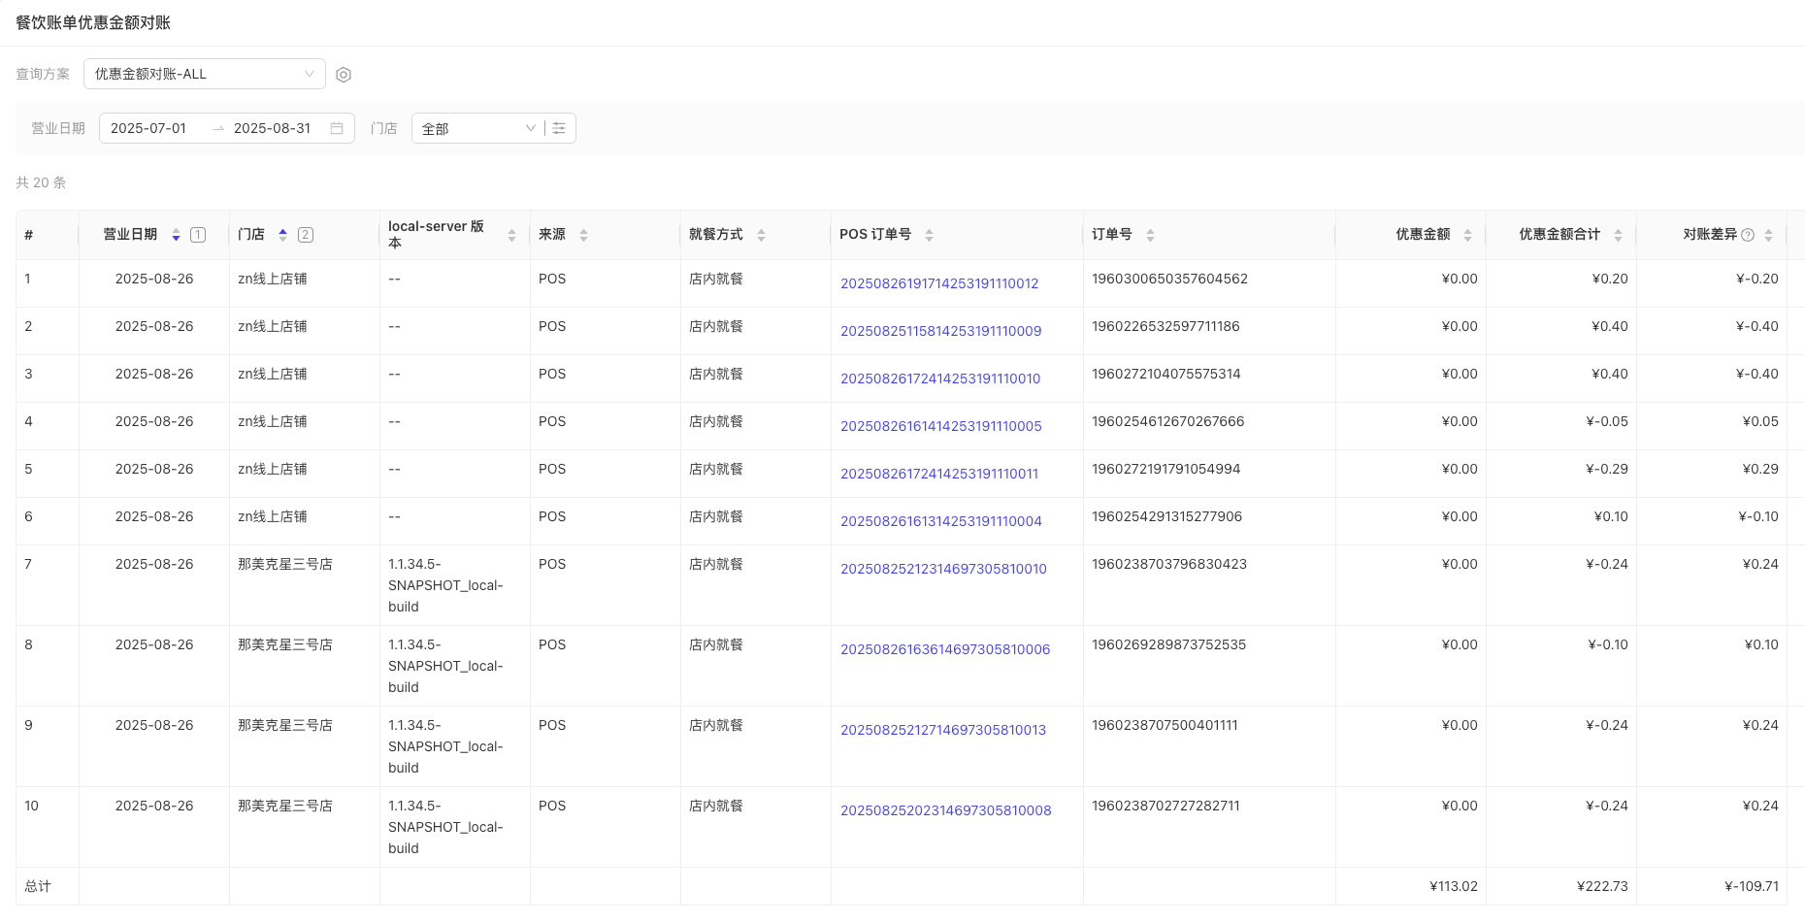
Task: Click help icon next to 对账差异
Action: 1748,235
